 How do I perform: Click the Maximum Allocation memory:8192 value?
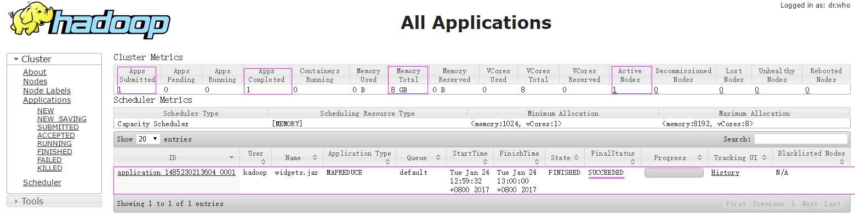(708, 124)
